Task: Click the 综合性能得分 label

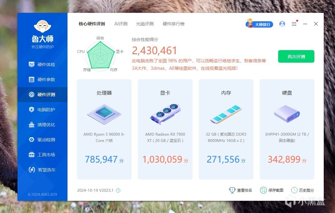Action: [x=145, y=39]
